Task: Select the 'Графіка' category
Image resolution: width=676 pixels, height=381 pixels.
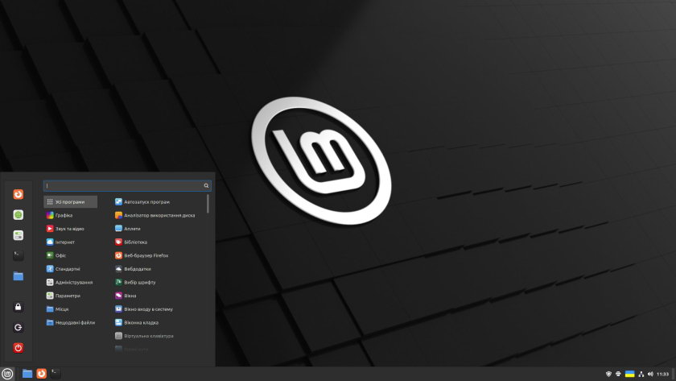Action: click(x=71, y=215)
